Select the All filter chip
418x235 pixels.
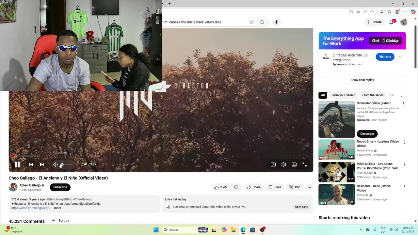pos(323,95)
